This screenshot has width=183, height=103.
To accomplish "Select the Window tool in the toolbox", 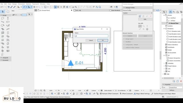I will coord(3,36).
